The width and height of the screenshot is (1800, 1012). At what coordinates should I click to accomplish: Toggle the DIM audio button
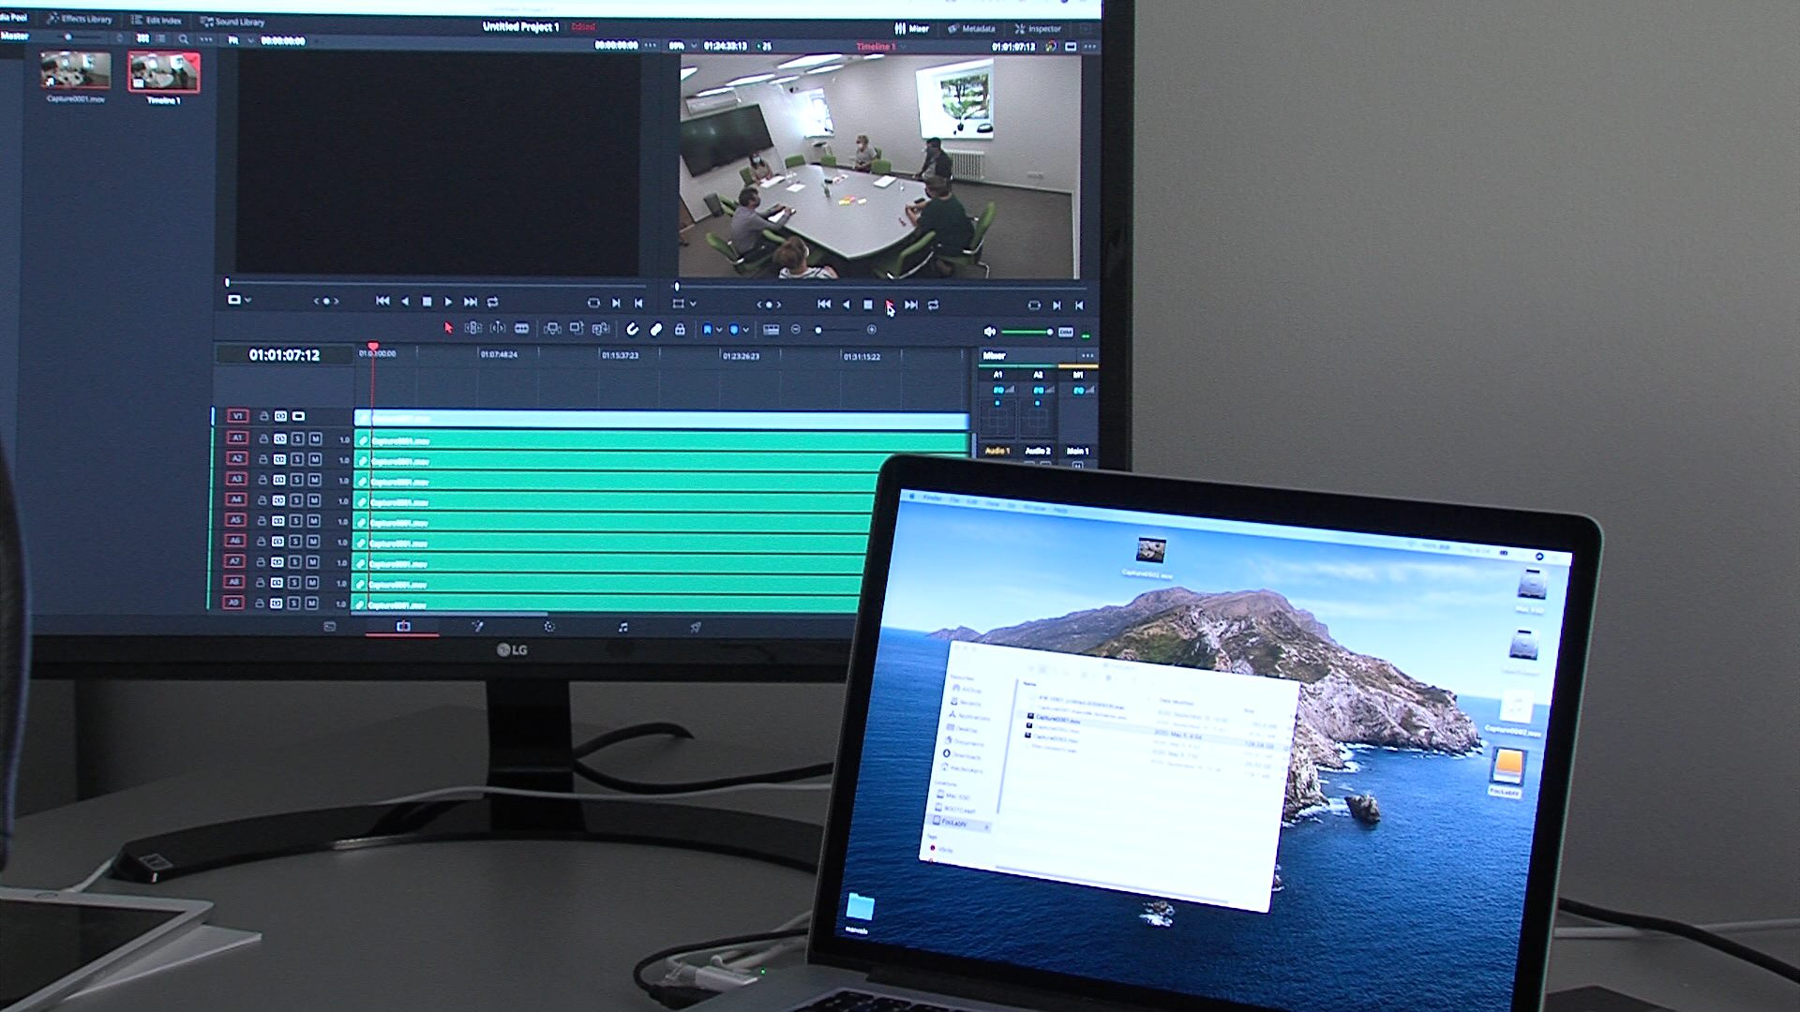[1066, 333]
